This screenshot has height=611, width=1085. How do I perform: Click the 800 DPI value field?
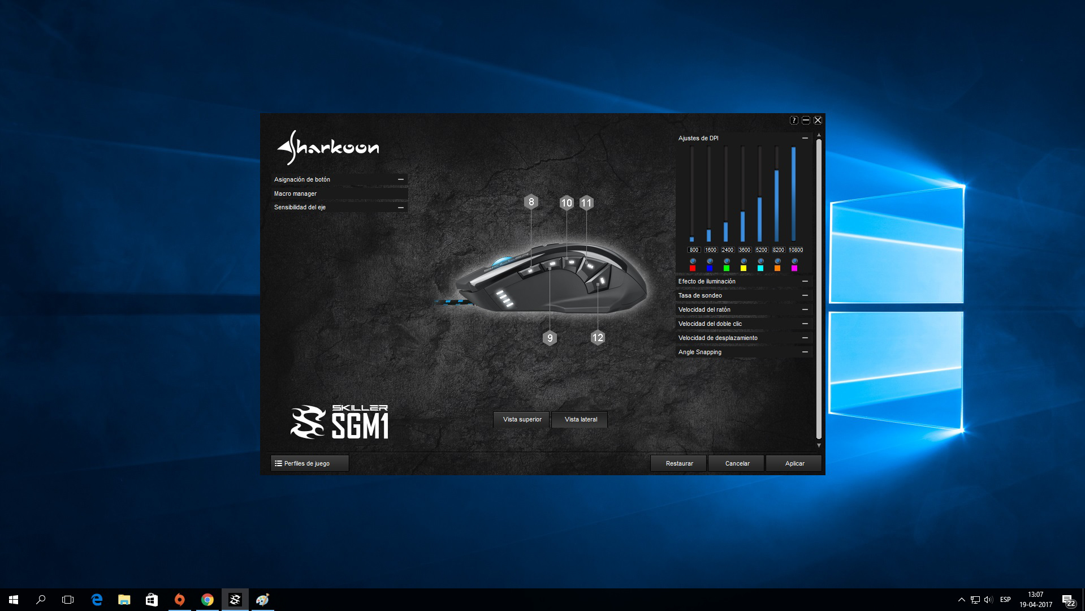[x=694, y=249]
